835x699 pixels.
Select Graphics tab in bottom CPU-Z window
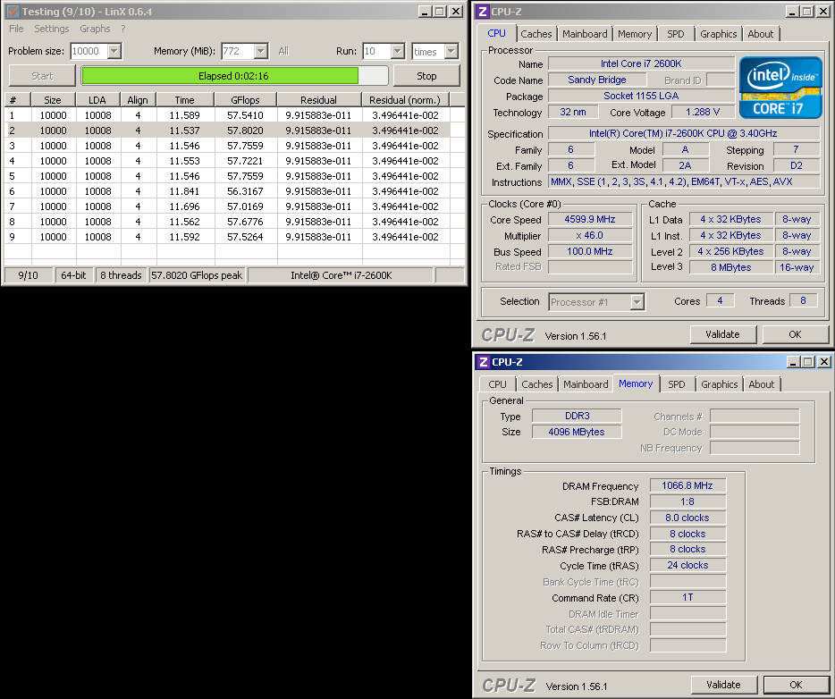720,384
